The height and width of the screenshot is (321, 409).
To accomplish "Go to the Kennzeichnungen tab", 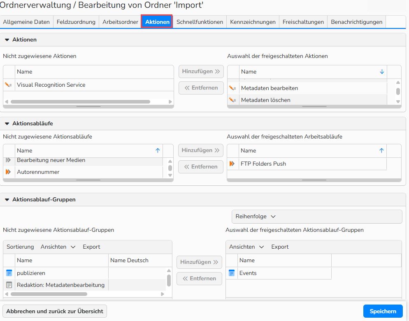I will (253, 22).
